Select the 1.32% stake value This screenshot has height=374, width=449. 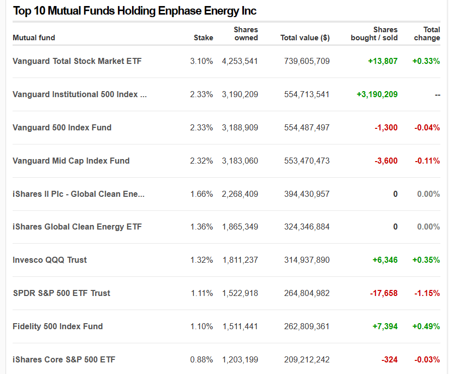202,260
